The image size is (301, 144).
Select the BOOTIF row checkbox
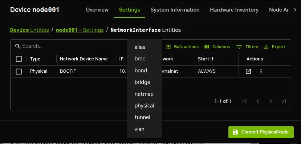(19, 72)
